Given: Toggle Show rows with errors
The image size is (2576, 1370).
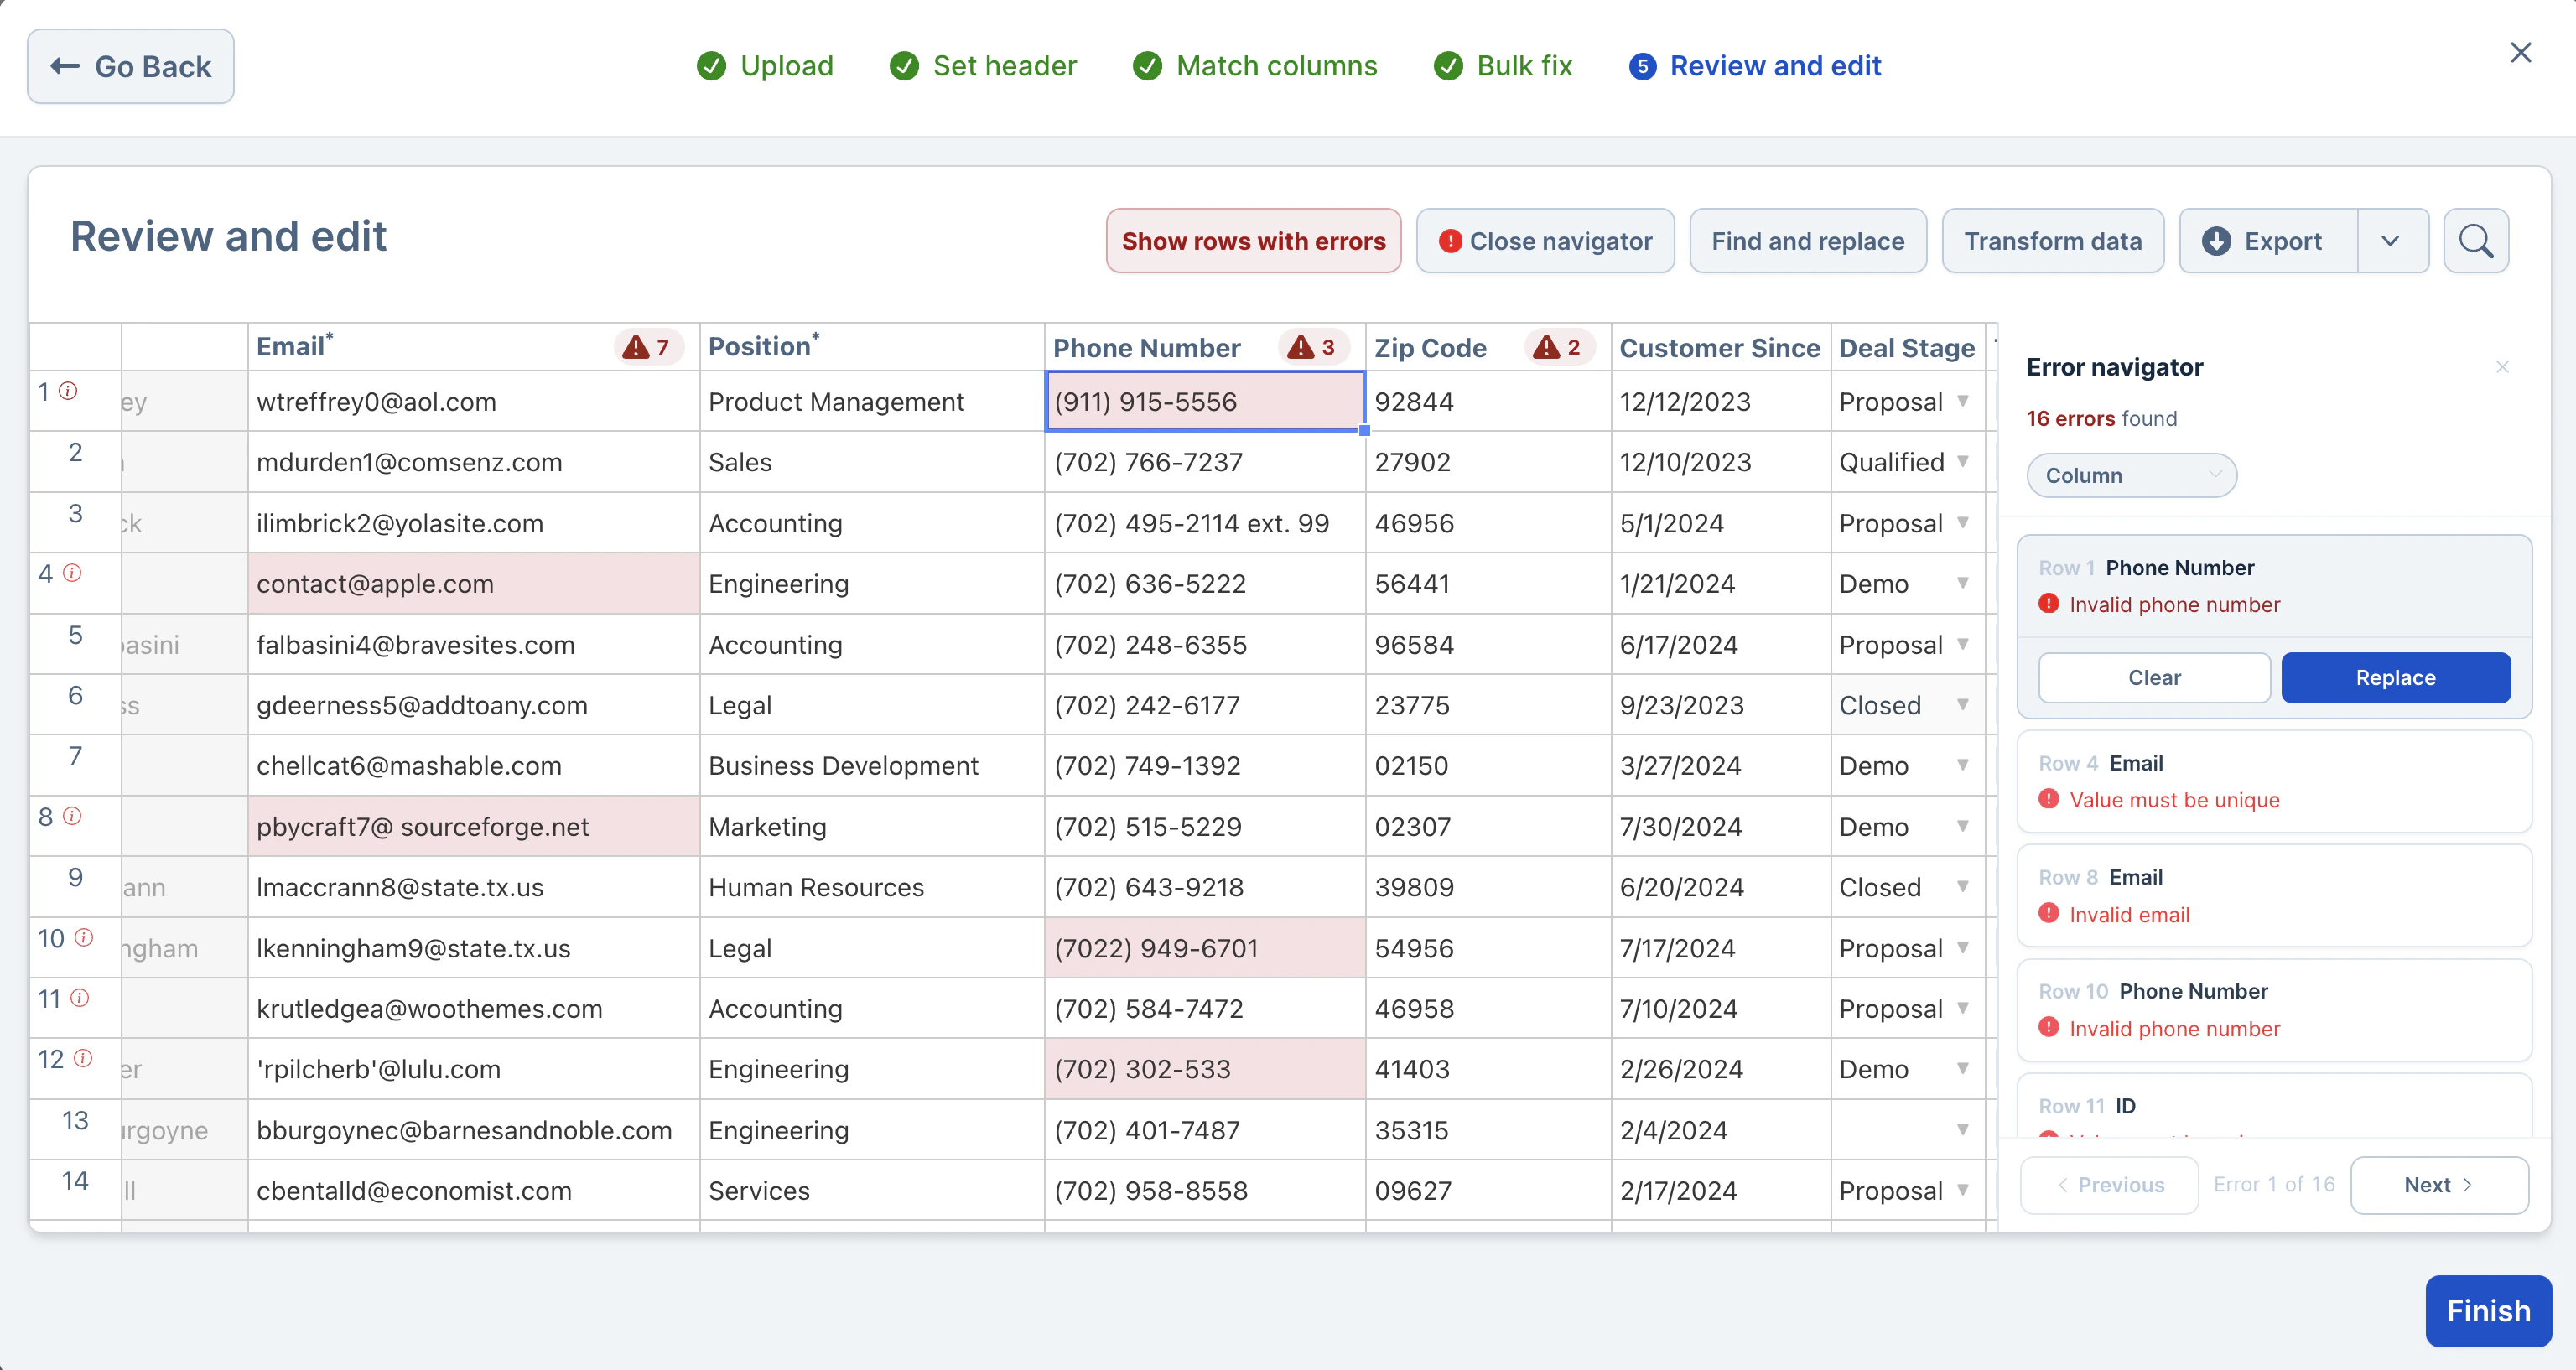Looking at the screenshot, I should coord(1253,241).
